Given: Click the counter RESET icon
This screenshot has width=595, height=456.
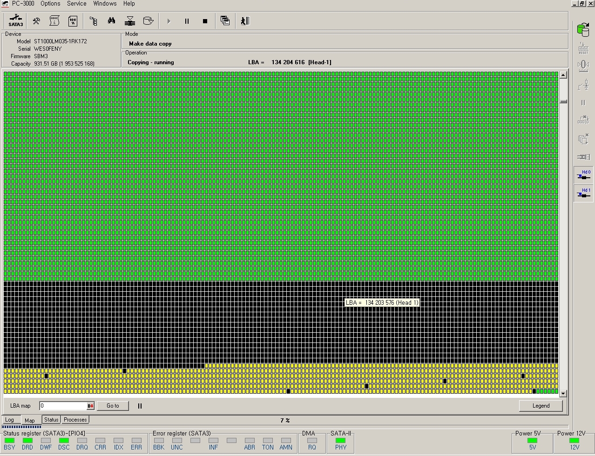Looking at the screenshot, I should tap(583, 48).
